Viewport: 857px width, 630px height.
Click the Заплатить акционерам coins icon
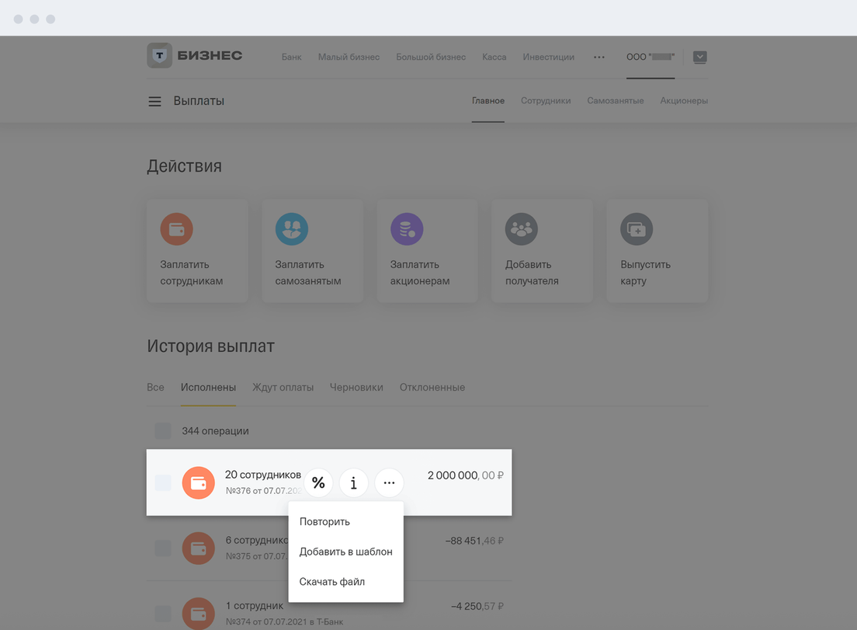click(x=407, y=229)
